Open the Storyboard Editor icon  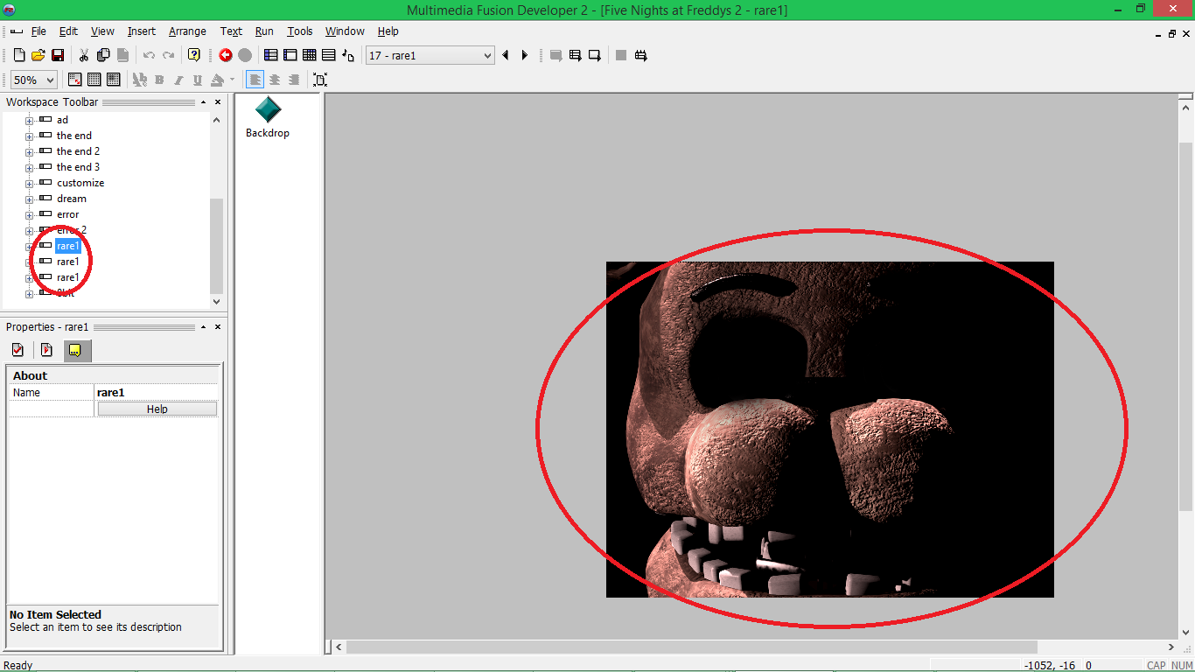tap(271, 55)
